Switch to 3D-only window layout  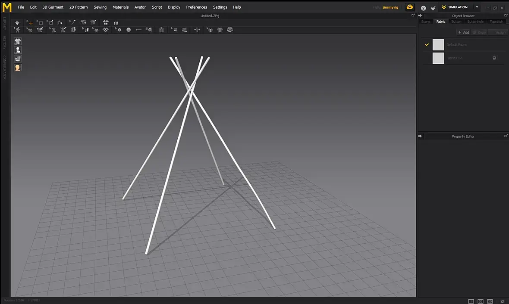pos(481,301)
